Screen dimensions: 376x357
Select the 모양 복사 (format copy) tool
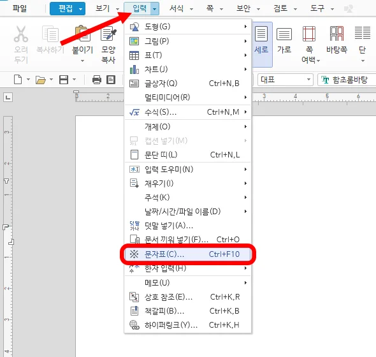click(x=108, y=45)
